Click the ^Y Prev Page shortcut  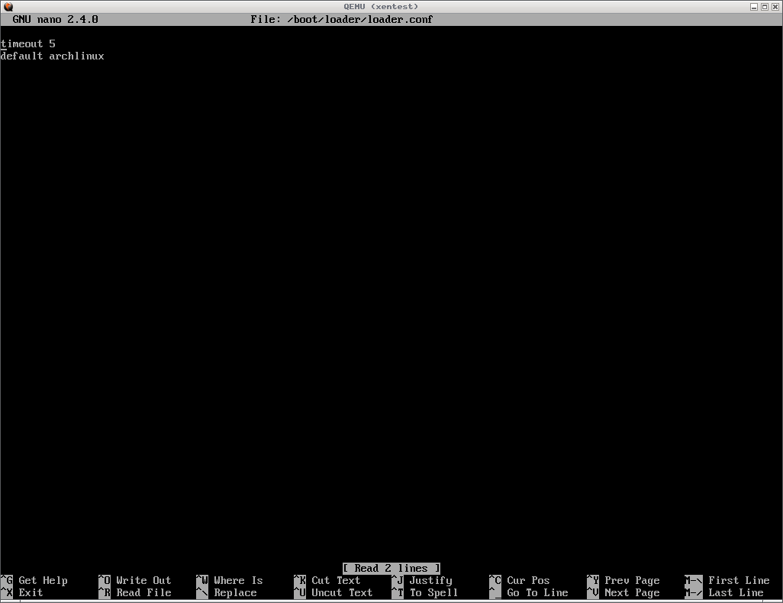point(623,580)
